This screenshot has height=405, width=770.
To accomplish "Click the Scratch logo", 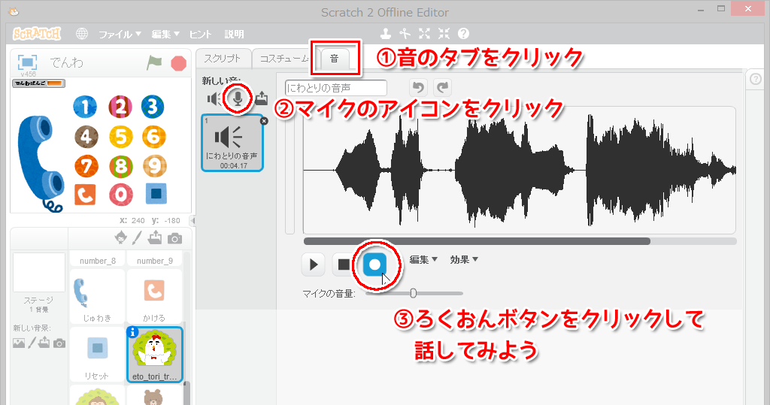I will click(x=37, y=33).
